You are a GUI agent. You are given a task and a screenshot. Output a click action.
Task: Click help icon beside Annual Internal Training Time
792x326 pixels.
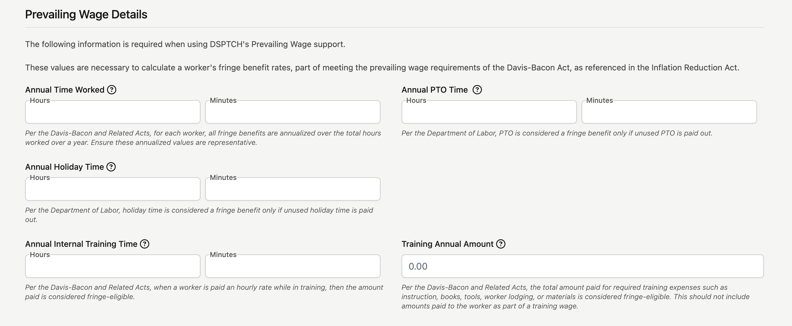[144, 244]
